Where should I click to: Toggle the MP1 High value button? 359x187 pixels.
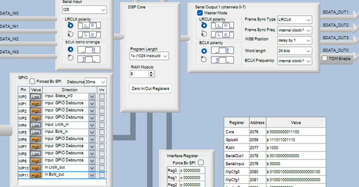click(x=36, y=104)
